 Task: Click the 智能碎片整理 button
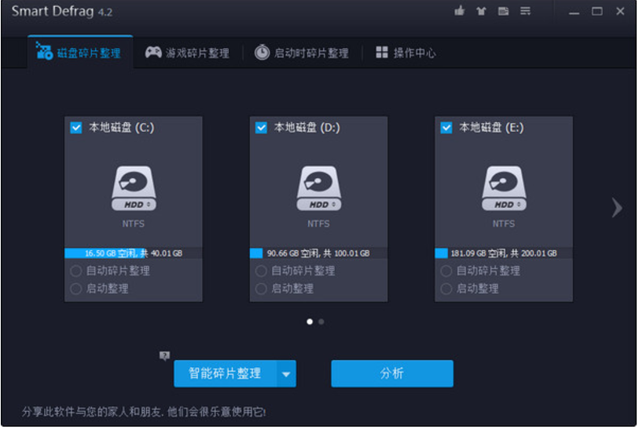[x=226, y=373]
